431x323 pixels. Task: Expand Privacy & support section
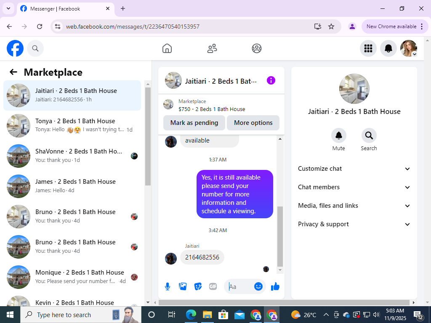(x=354, y=224)
